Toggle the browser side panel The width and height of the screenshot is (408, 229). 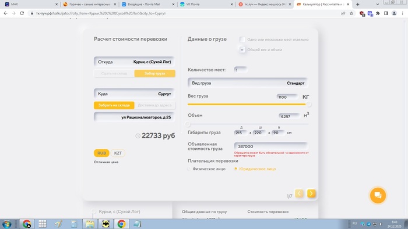(x=386, y=13)
